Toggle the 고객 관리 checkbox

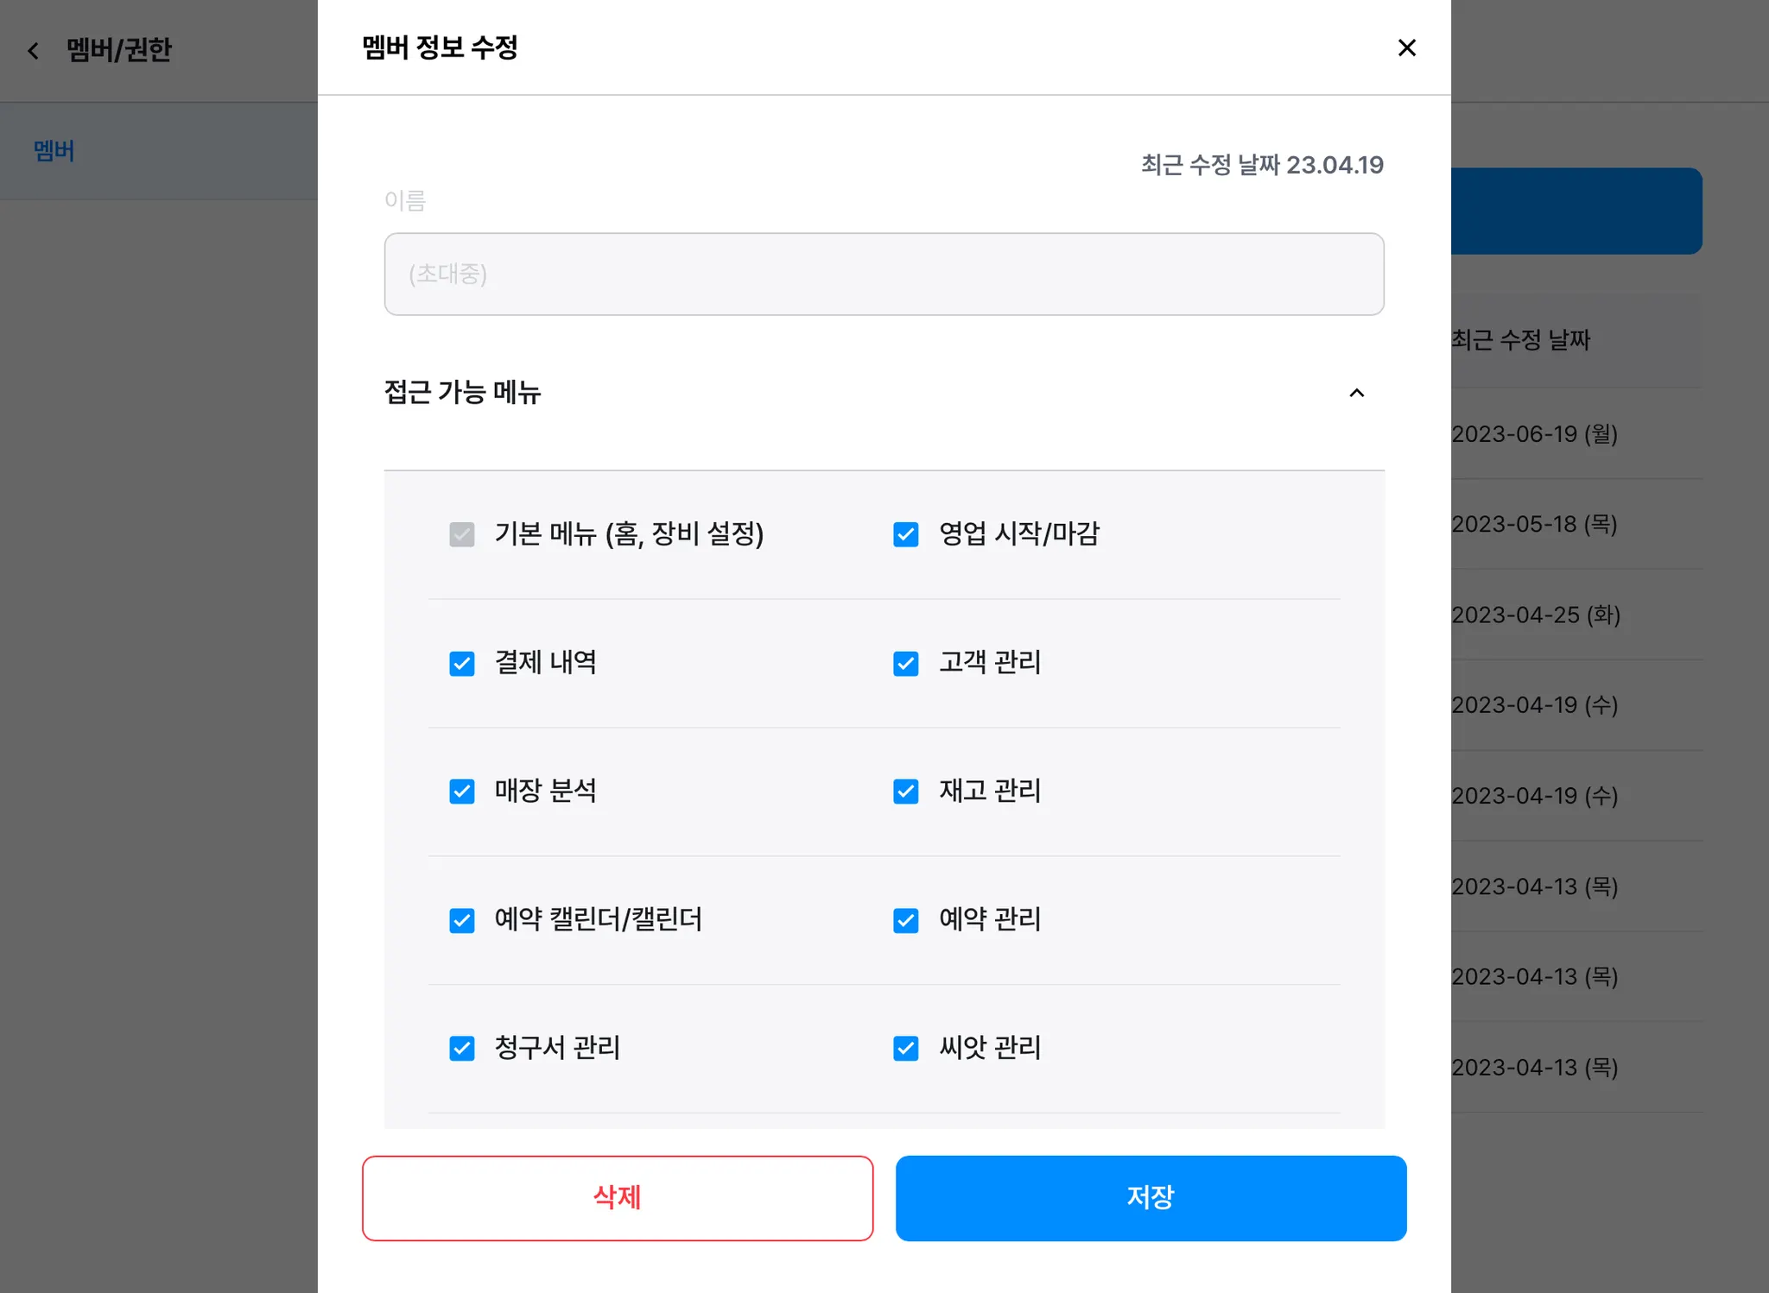tap(905, 663)
